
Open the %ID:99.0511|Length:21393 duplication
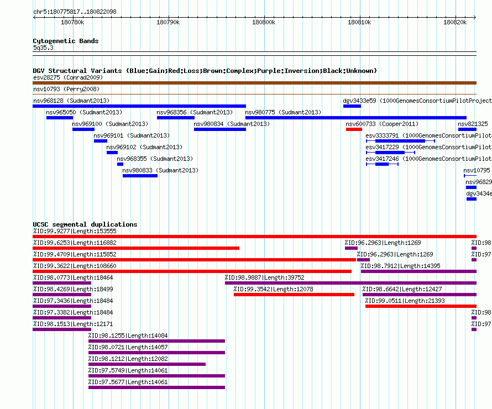(405, 301)
